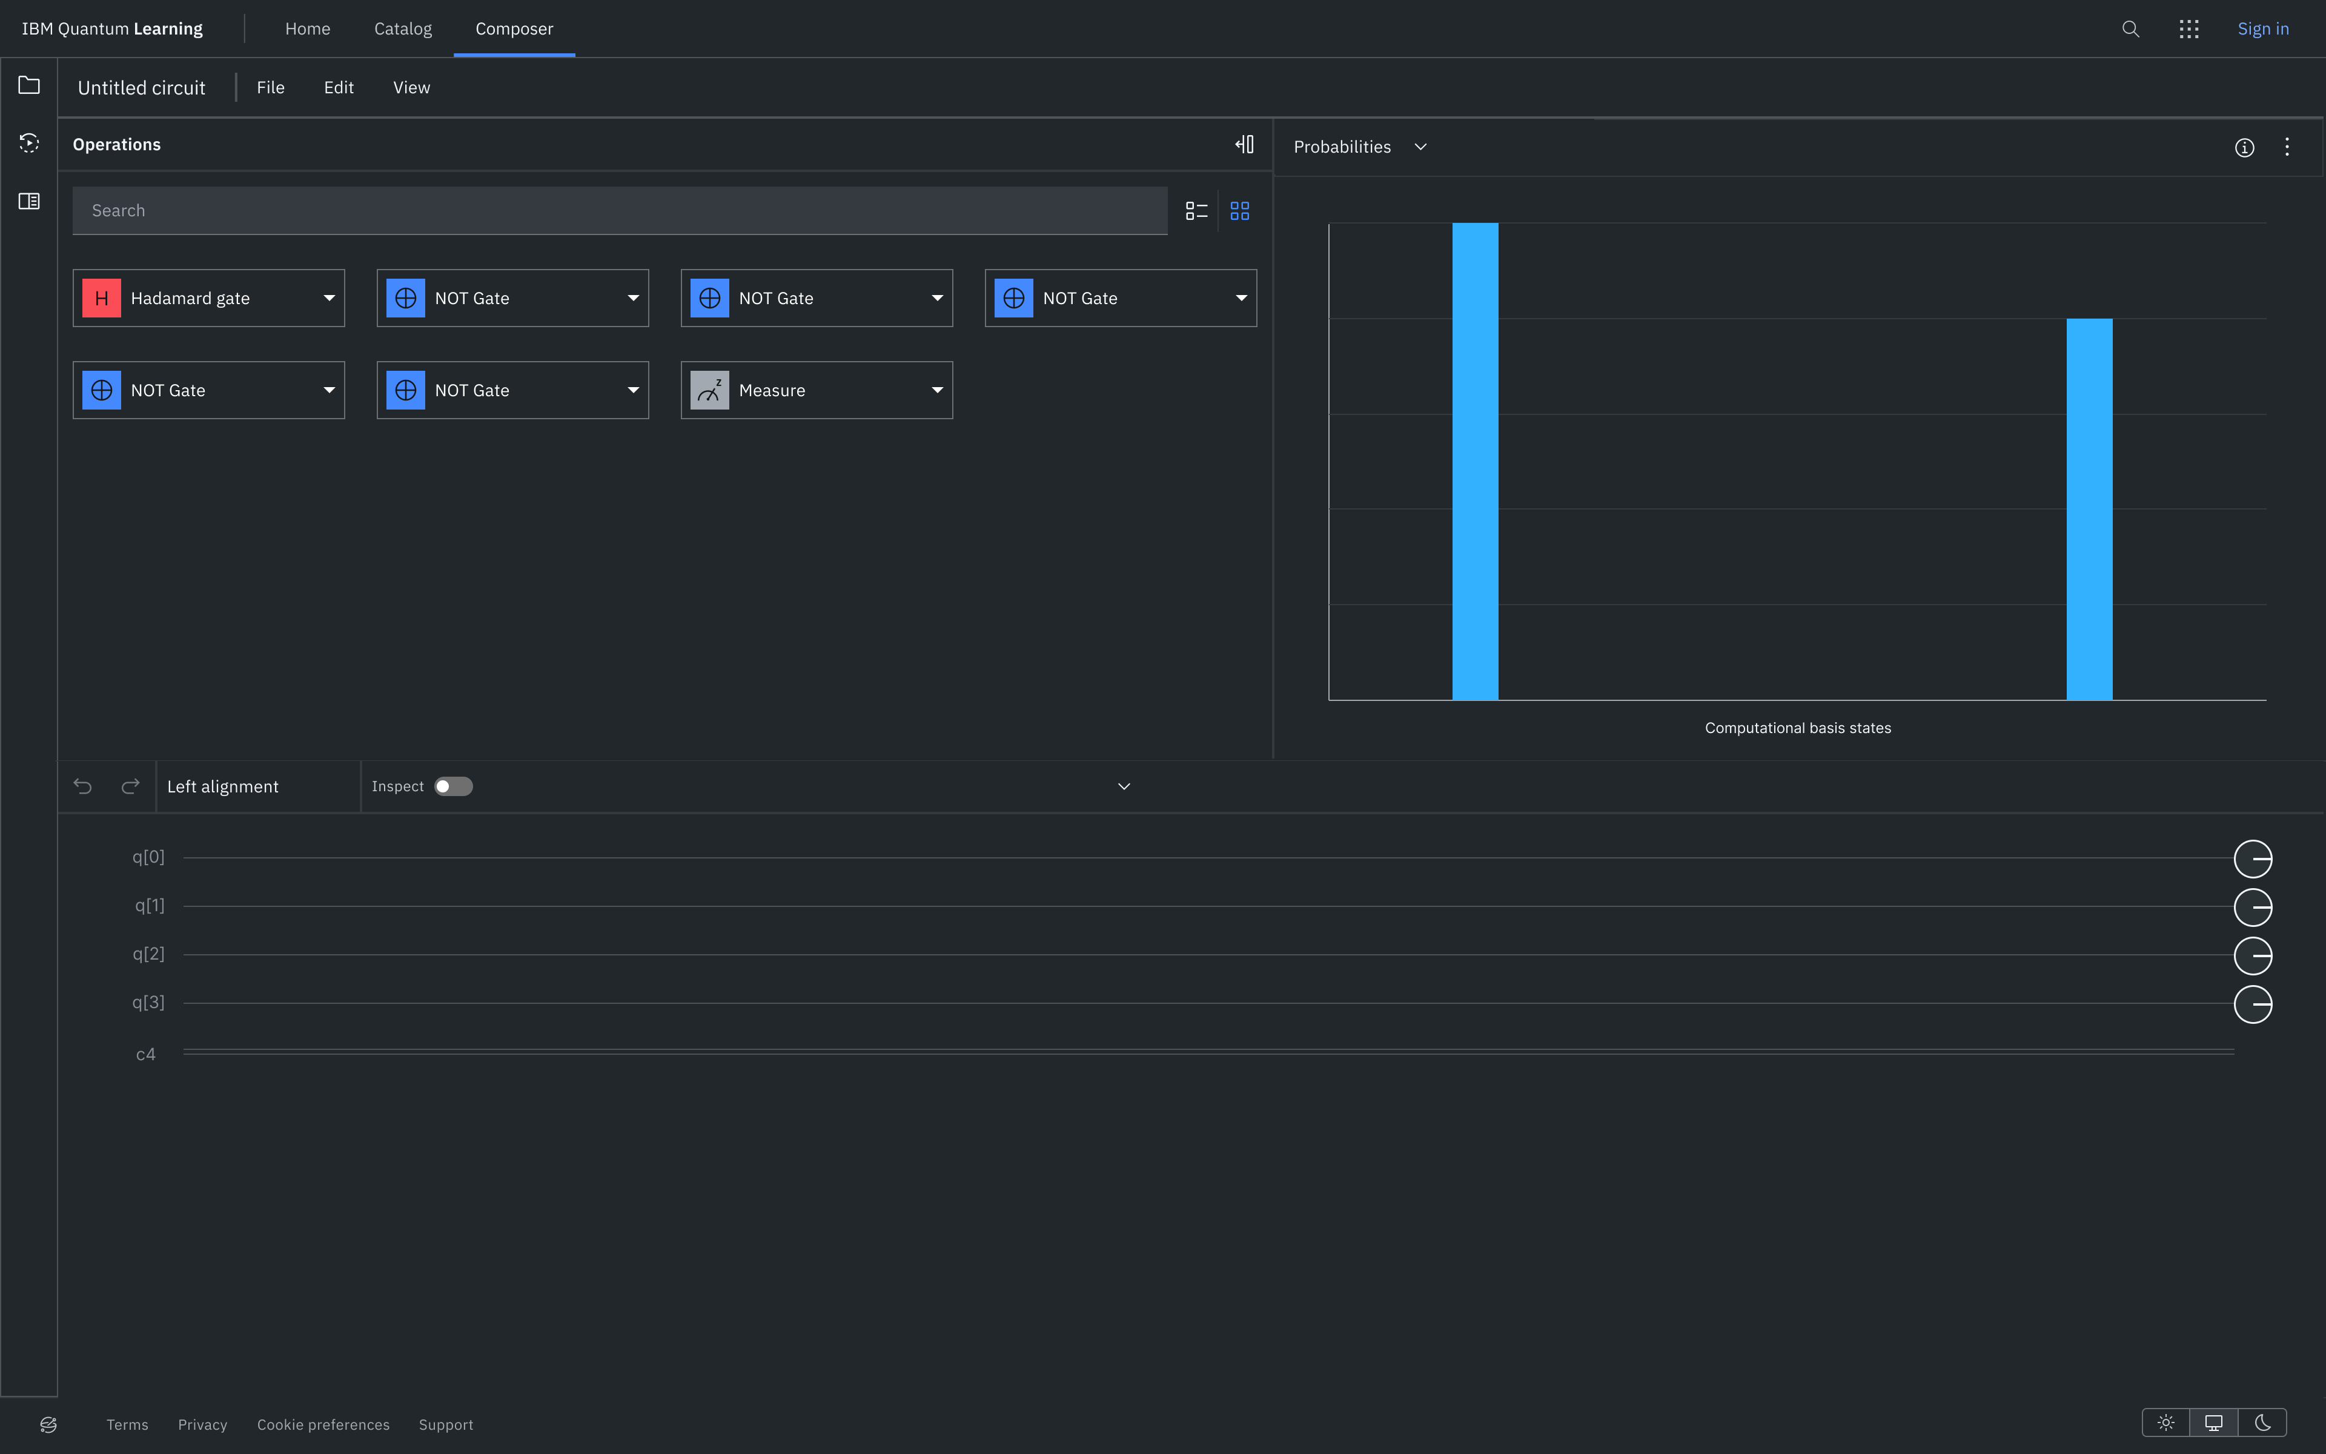Switch operations to grid view
2326x1454 pixels.
click(1240, 211)
